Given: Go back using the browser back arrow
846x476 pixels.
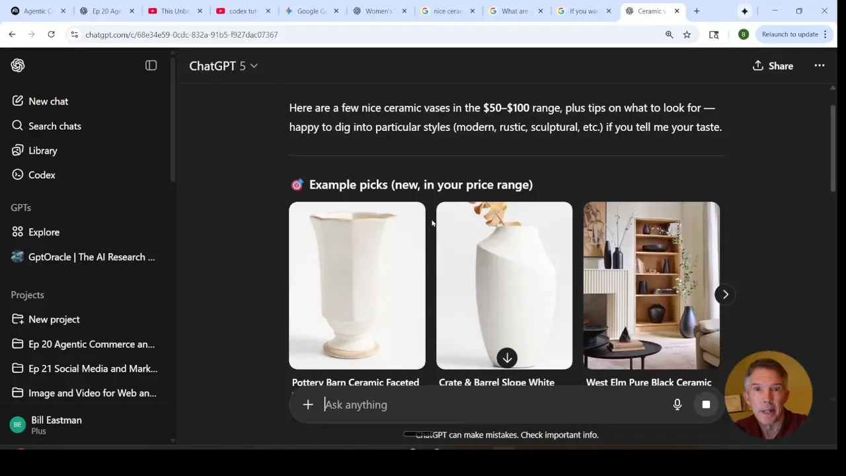Looking at the screenshot, I should point(12,34).
